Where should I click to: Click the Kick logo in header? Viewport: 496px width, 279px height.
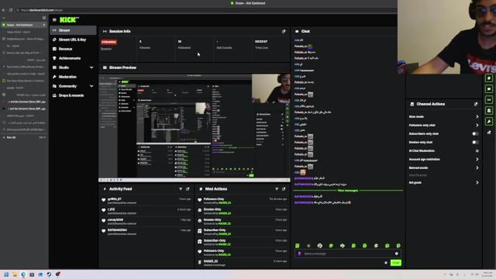coord(69,20)
